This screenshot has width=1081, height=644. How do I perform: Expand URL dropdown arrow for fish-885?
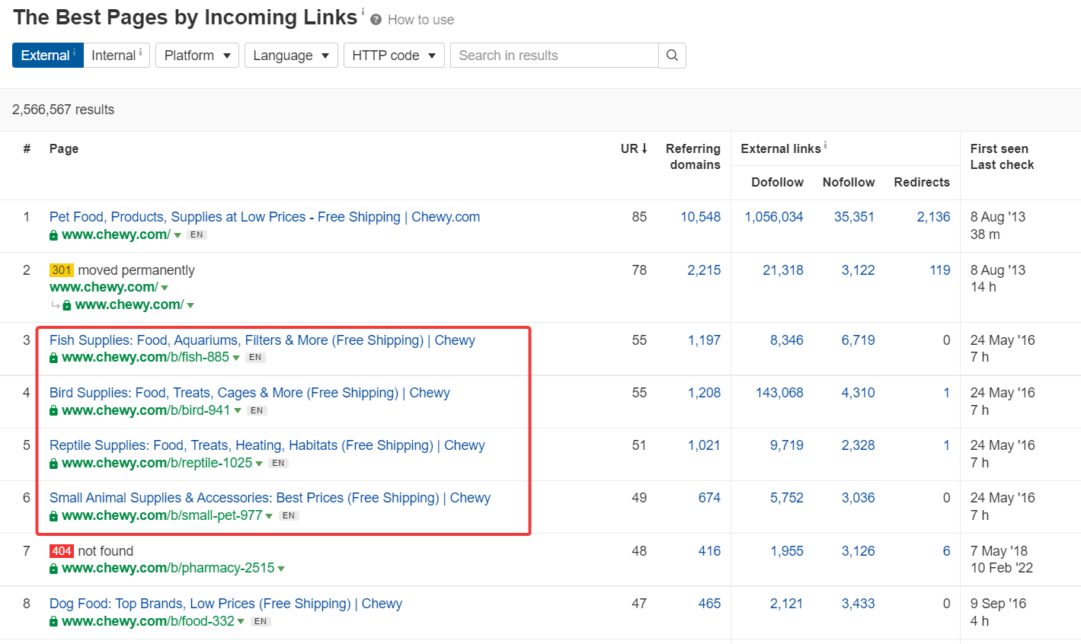coord(236,359)
